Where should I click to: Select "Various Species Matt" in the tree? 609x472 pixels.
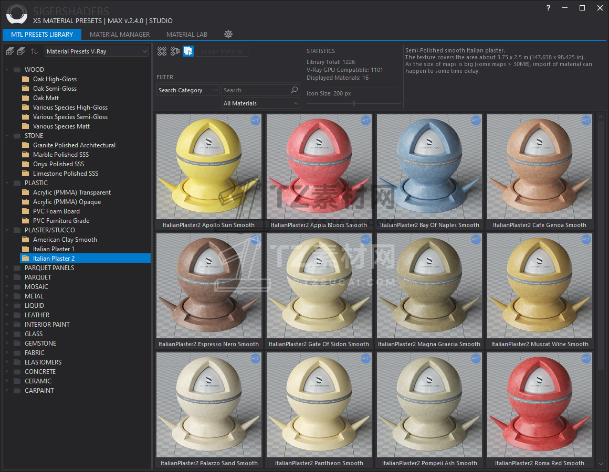(x=61, y=126)
